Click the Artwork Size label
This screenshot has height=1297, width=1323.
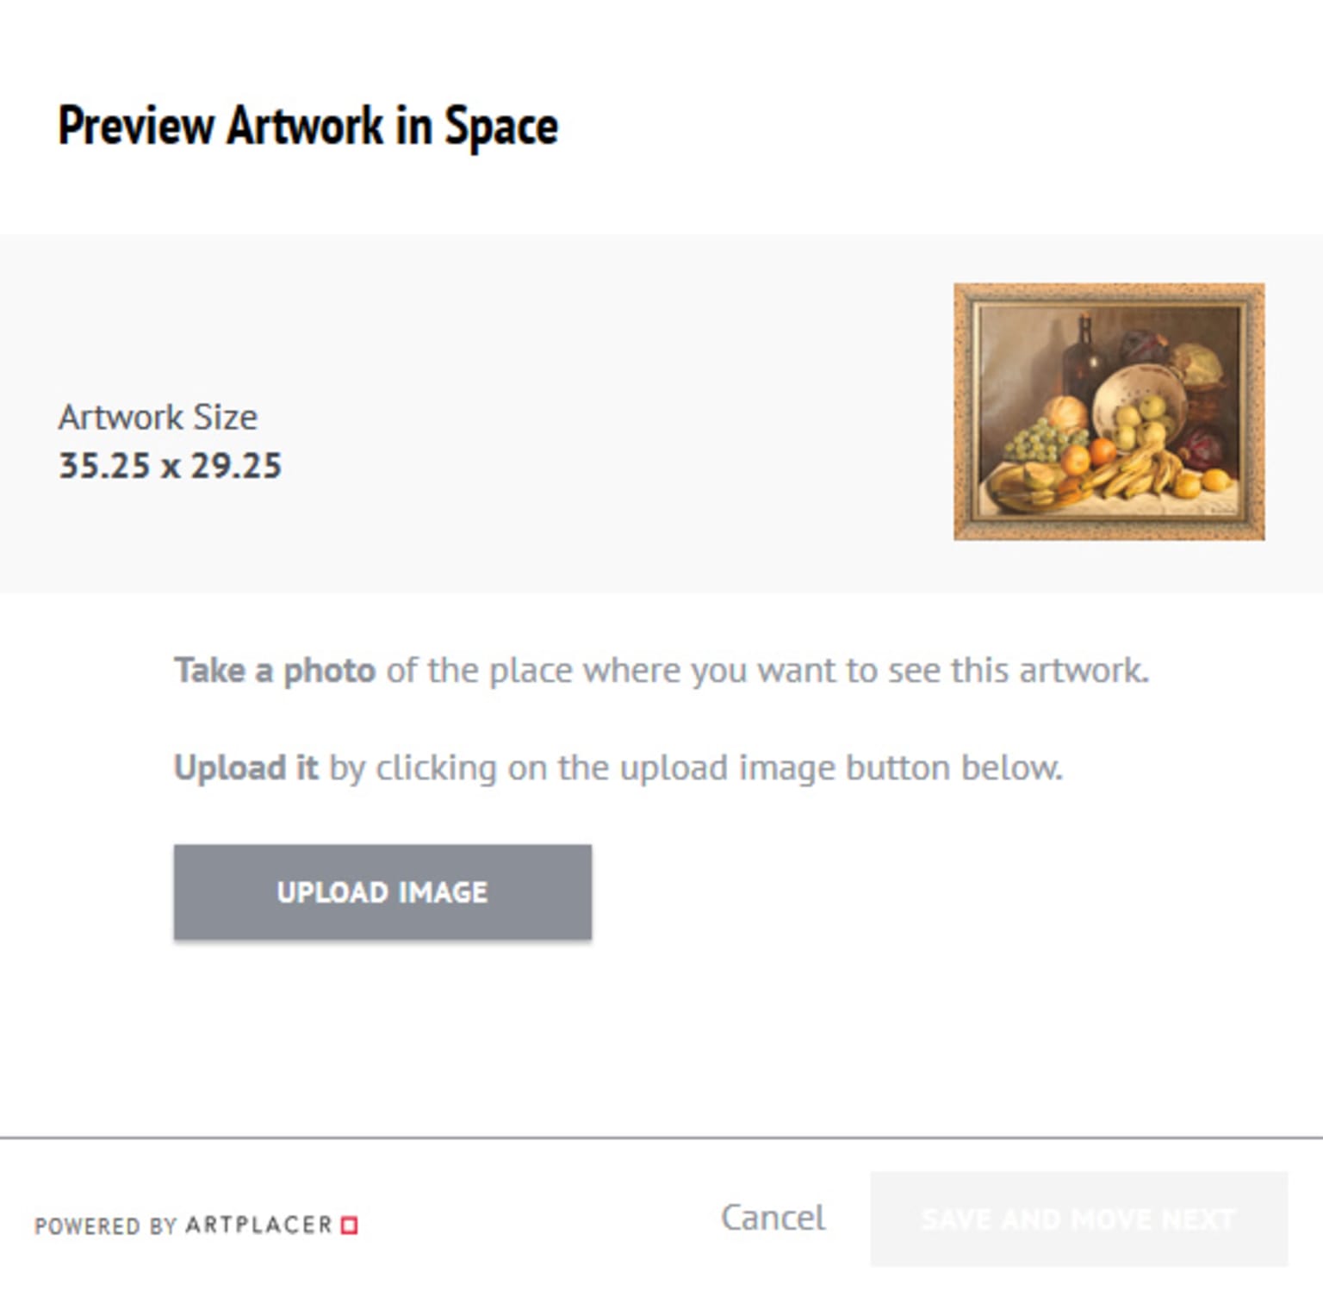158,418
